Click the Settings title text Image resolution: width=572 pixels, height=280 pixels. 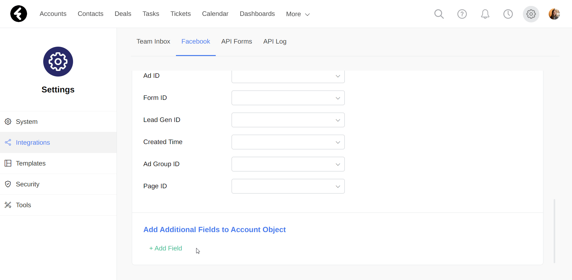point(58,90)
